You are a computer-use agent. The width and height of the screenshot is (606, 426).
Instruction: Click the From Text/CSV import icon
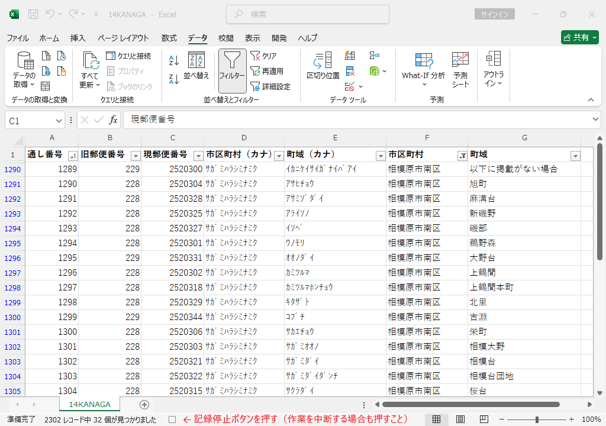click(46, 56)
